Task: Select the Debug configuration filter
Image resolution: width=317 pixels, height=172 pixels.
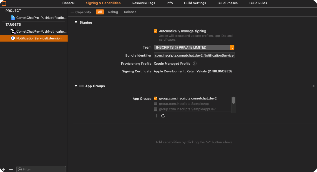Action: pyautogui.click(x=113, y=12)
